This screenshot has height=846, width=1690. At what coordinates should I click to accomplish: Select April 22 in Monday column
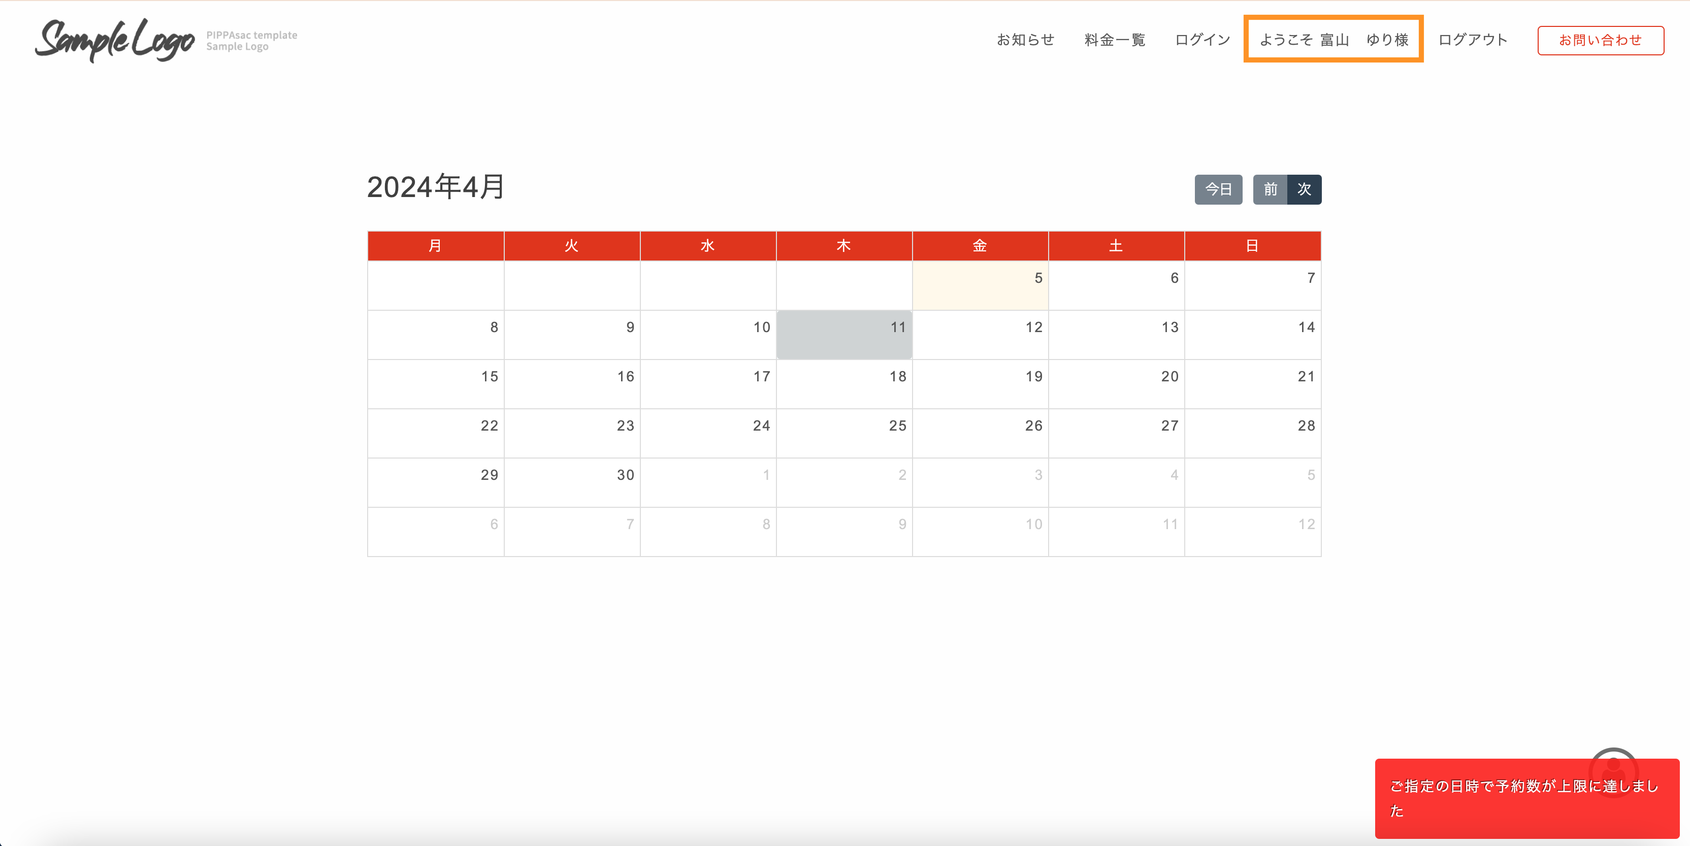click(x=436, y=433)
